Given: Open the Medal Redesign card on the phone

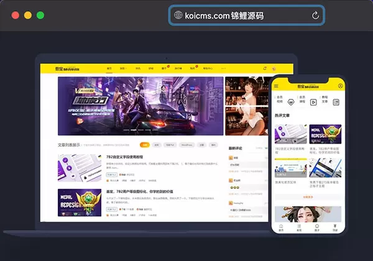Looking at the screenshot, I should point(325,134).
